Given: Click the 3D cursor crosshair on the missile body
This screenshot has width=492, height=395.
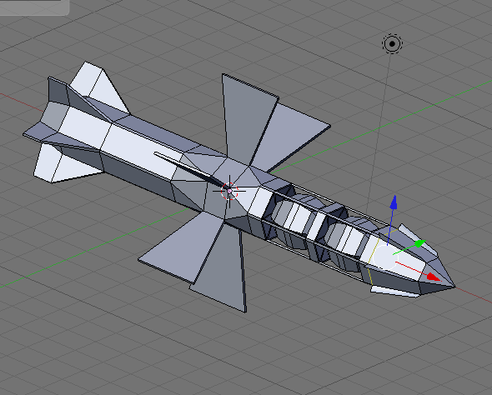Looking at the screenshot, I should (229, 191).
